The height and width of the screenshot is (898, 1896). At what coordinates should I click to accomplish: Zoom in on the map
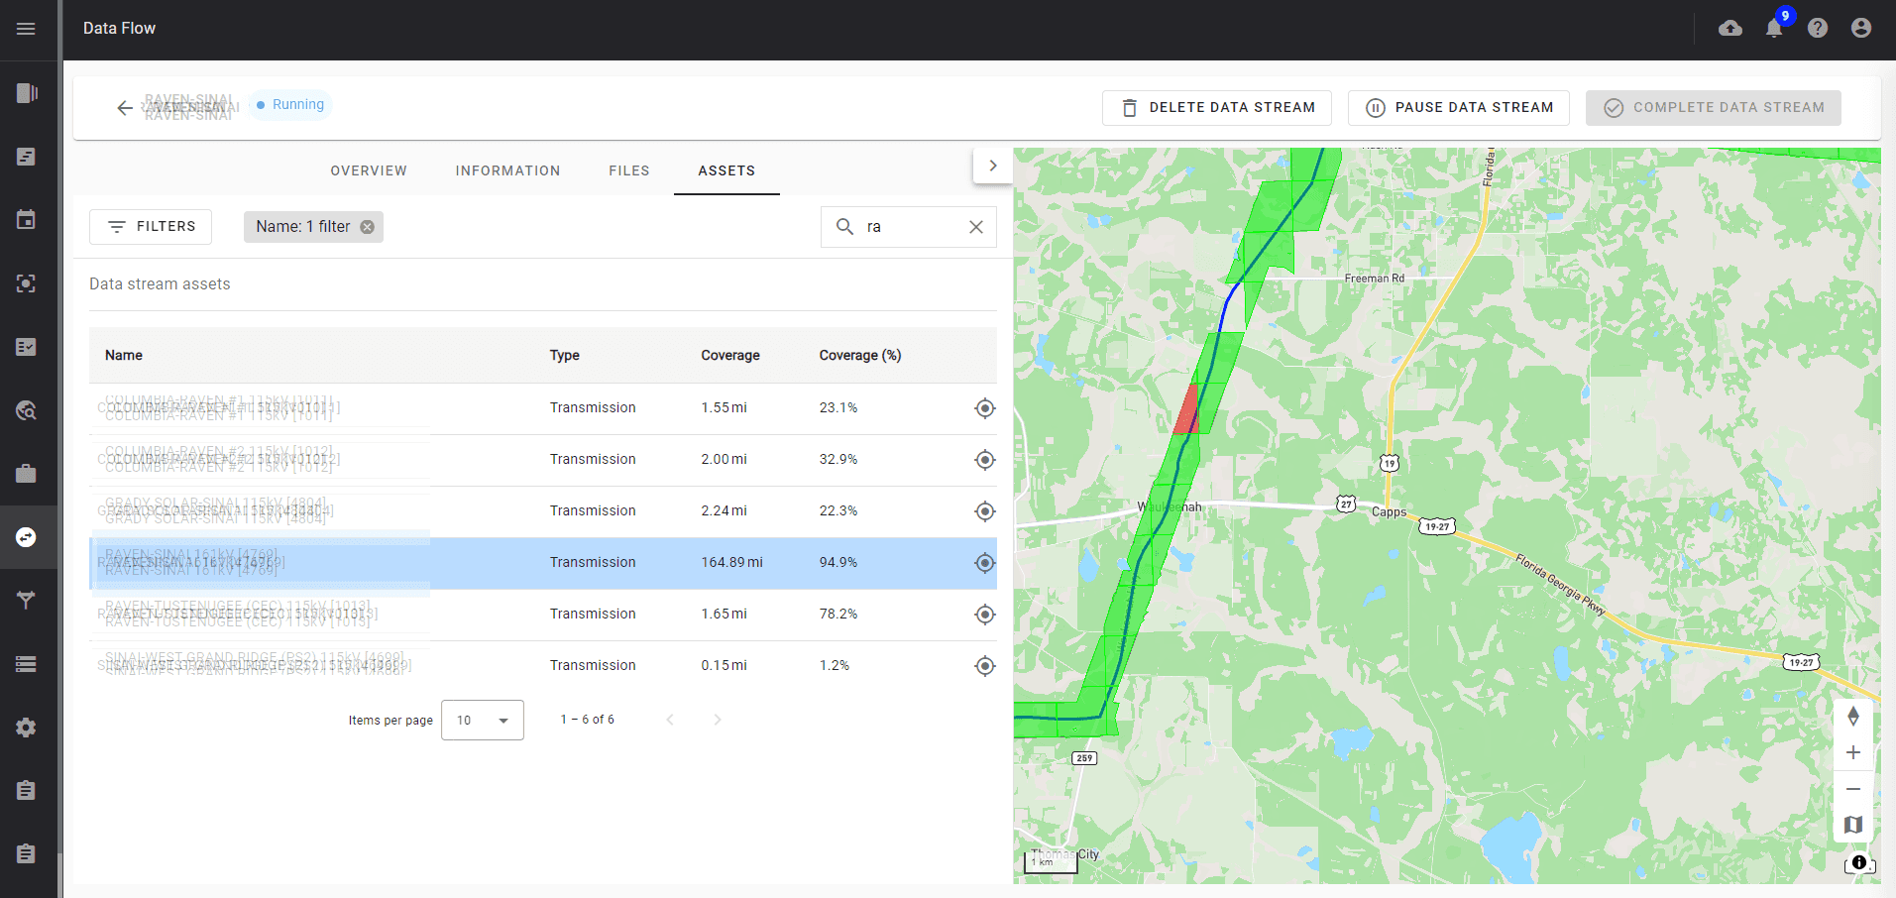1853,753
